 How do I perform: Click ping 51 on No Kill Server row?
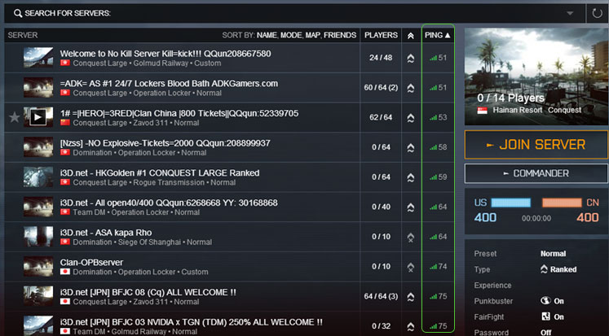pyautogui.click(x=438, y=58)
